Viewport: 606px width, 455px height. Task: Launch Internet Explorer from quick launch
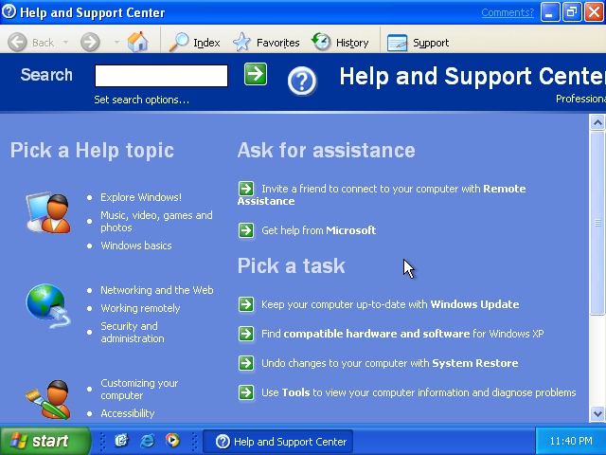148,441
